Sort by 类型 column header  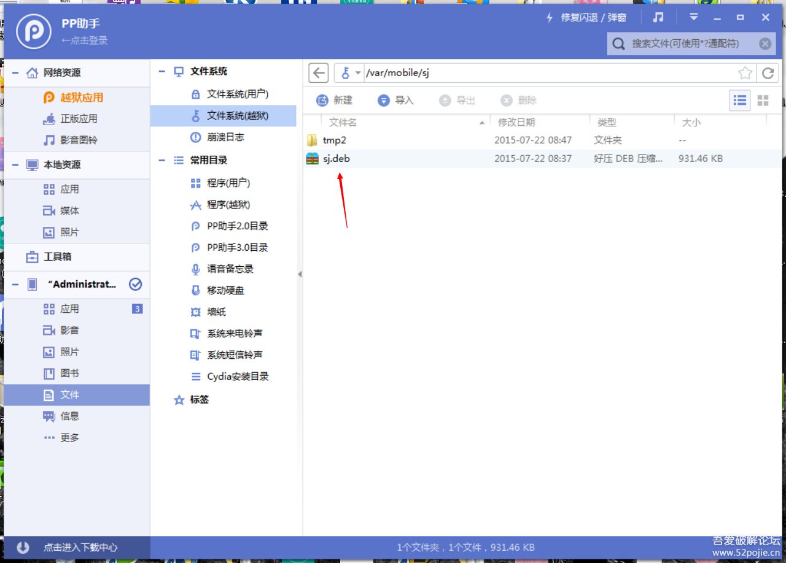pos(632,123)
